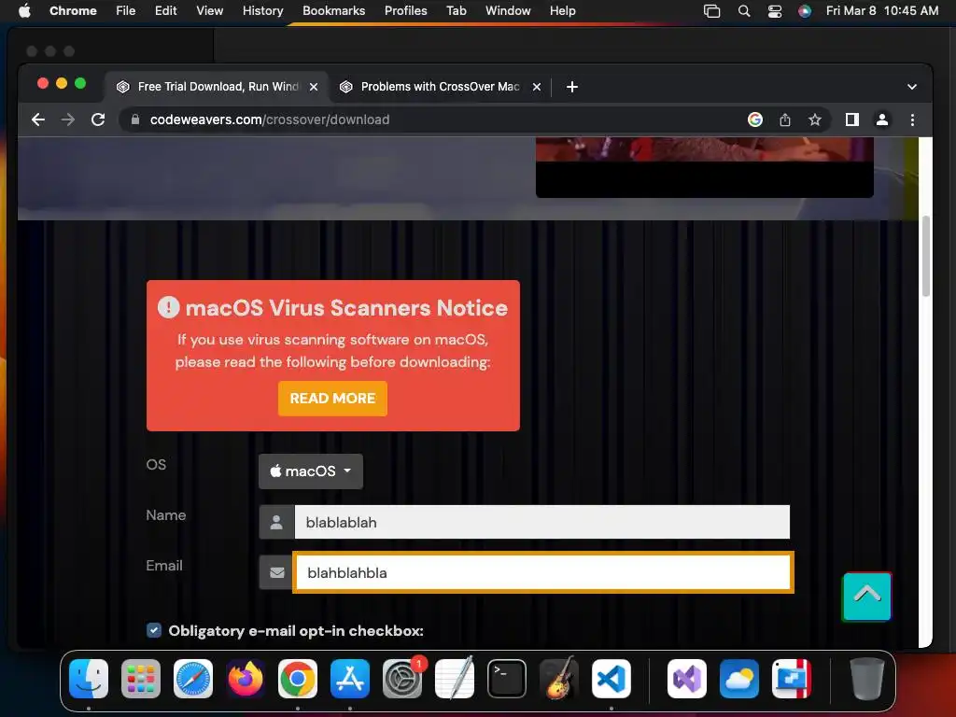The height and width of the screenshot is (717, 956).
Task: Click the video thumbnail at page top
Action: coord(704,166)
